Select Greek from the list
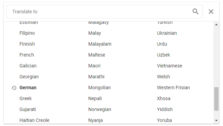This screenshot has height=126, width=223. click(x=26, y=98)
